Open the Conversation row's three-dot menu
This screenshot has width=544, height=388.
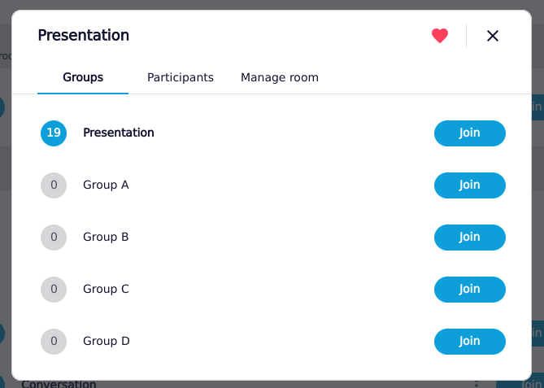477,384
